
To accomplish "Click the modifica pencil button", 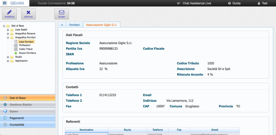I will 9,14.
